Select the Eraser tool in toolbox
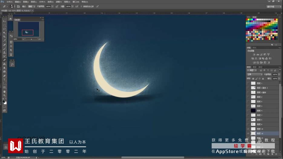 4,60
